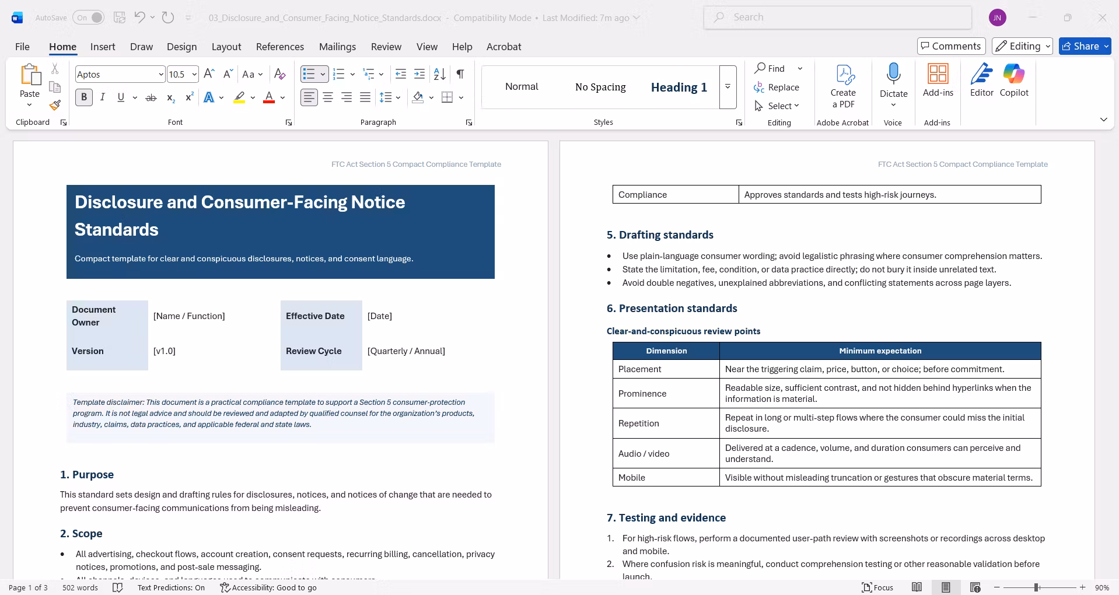Click the Sort icon in Paragraph group
The height and width of the screenshot is (595, 1119).
coord(440,74)
